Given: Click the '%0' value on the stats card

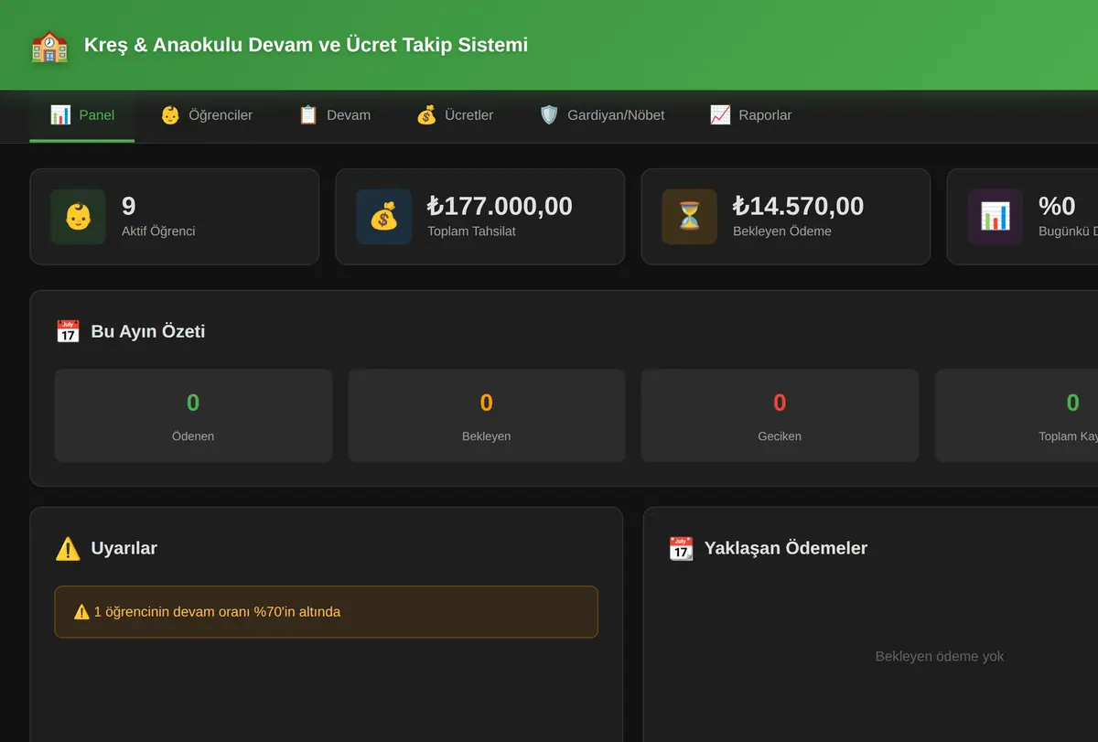Looking at the screenshot, I should click(x=1057, y=206).
